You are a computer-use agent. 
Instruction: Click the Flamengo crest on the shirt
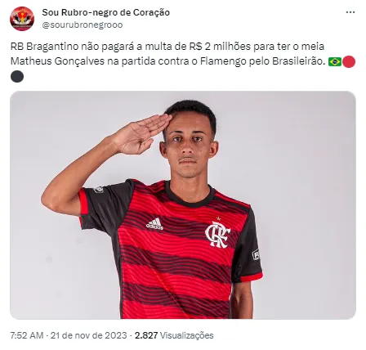[x=217, y=234]
